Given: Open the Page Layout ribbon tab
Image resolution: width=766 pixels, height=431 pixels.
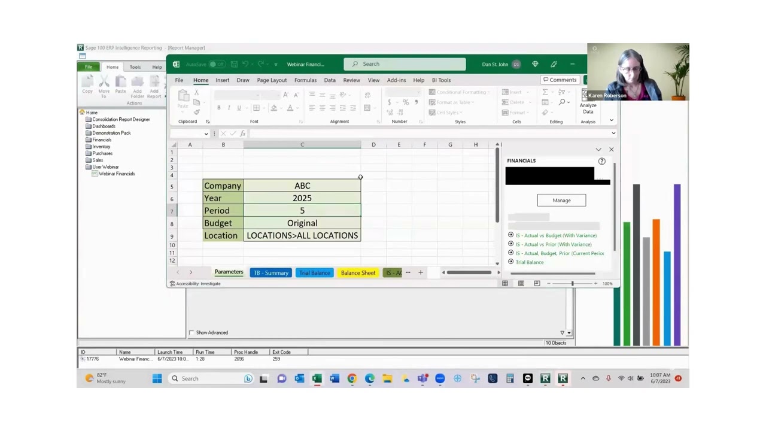Looking at the screenshot, I should pos(272,80).
